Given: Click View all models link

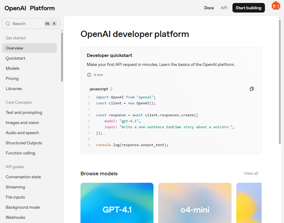Looking at the screenshot, I should click(x=251, y=174).
